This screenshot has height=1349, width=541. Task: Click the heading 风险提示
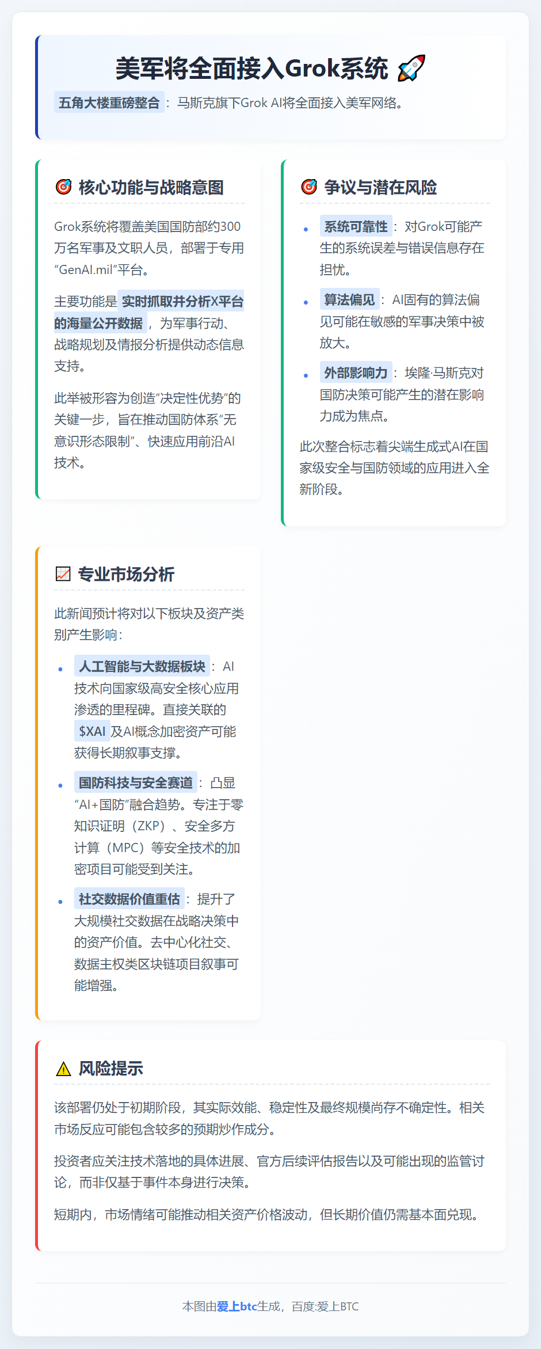click(111, 1069)
